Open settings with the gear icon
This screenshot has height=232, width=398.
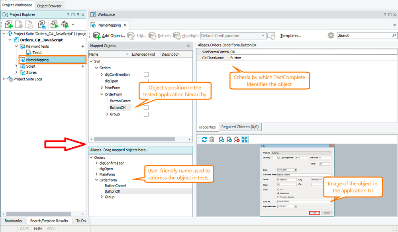pos(331,35)
